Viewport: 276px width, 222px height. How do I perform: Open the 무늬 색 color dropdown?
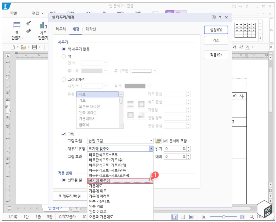[x=105, y=71]
